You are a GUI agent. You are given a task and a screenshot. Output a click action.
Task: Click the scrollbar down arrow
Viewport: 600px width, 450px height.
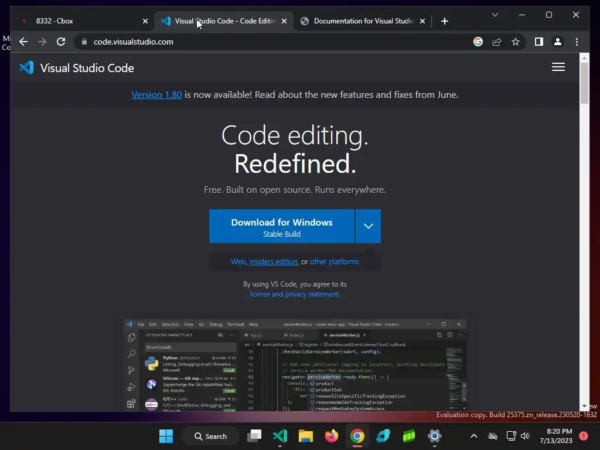584,406
